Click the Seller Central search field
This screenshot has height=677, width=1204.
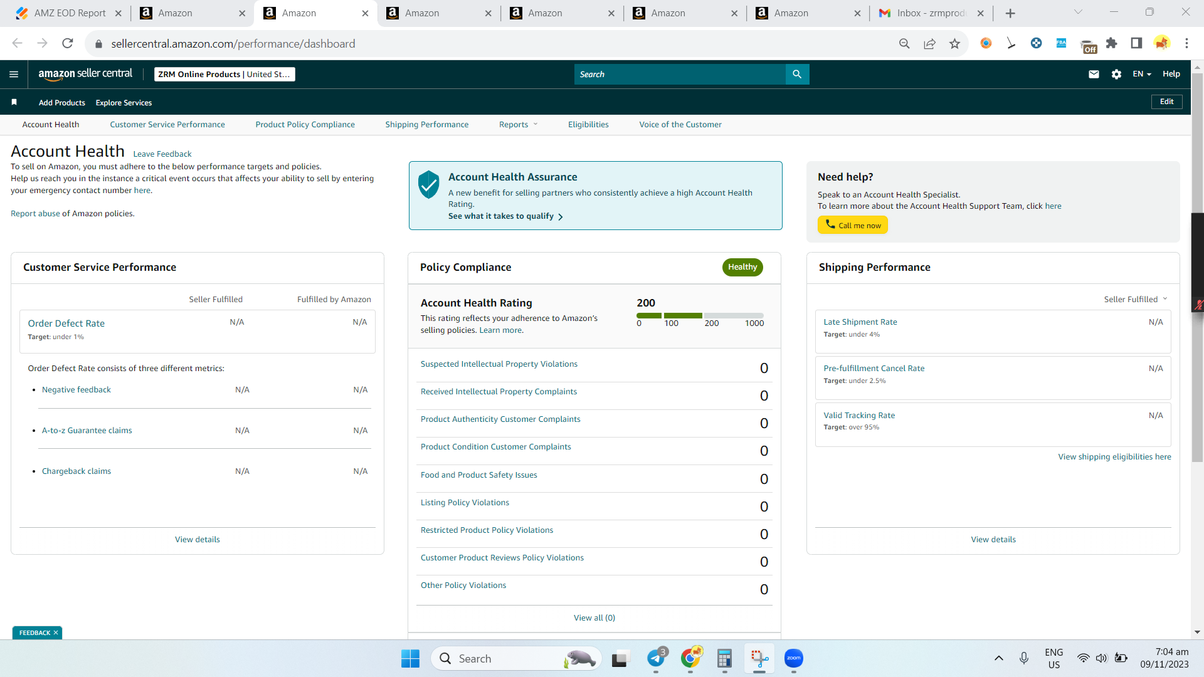tap(680, 74)
